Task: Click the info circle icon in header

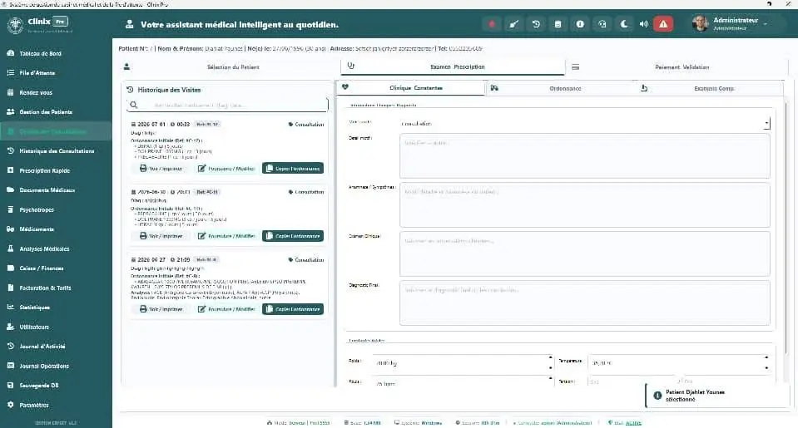Action: click(x=580, y=24)
